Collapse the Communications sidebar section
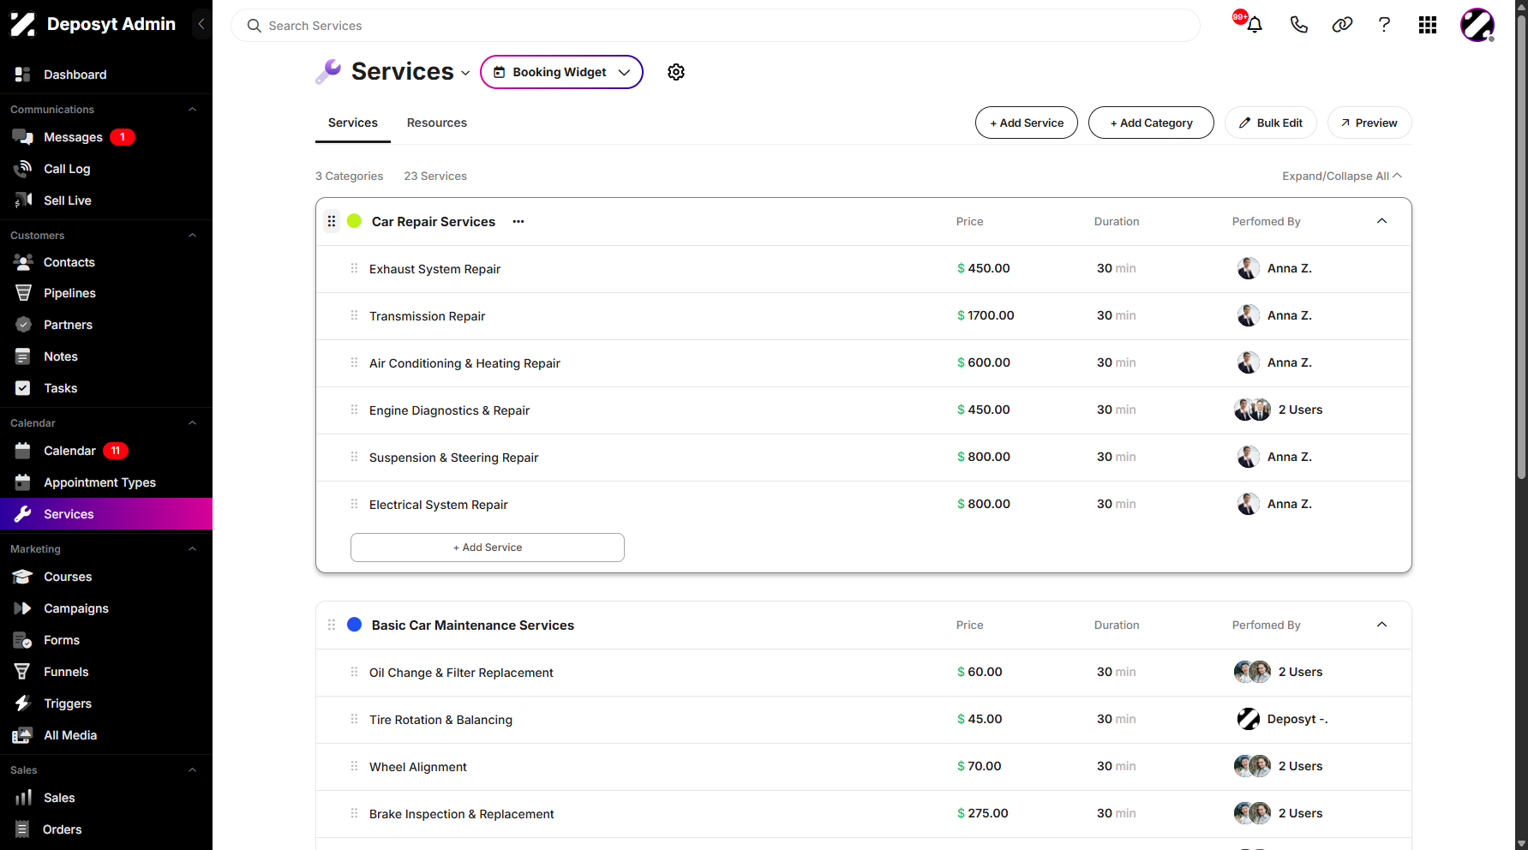 (x=192, y=109)
